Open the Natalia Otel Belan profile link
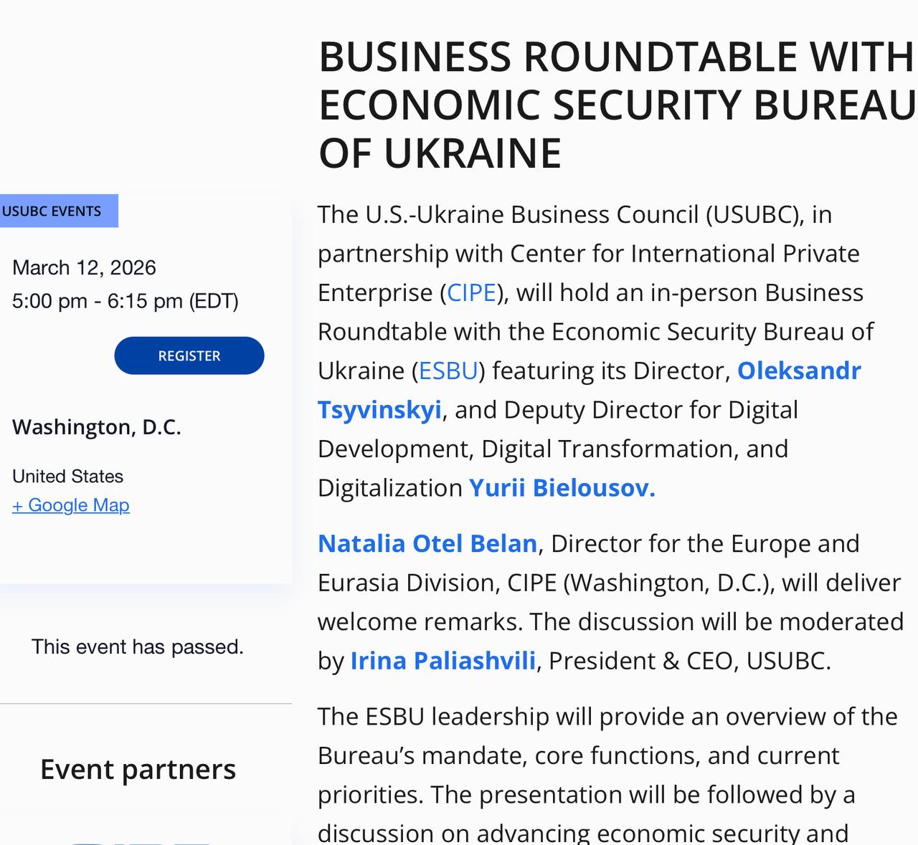The image size is (918, 845). tap(427, 543)
